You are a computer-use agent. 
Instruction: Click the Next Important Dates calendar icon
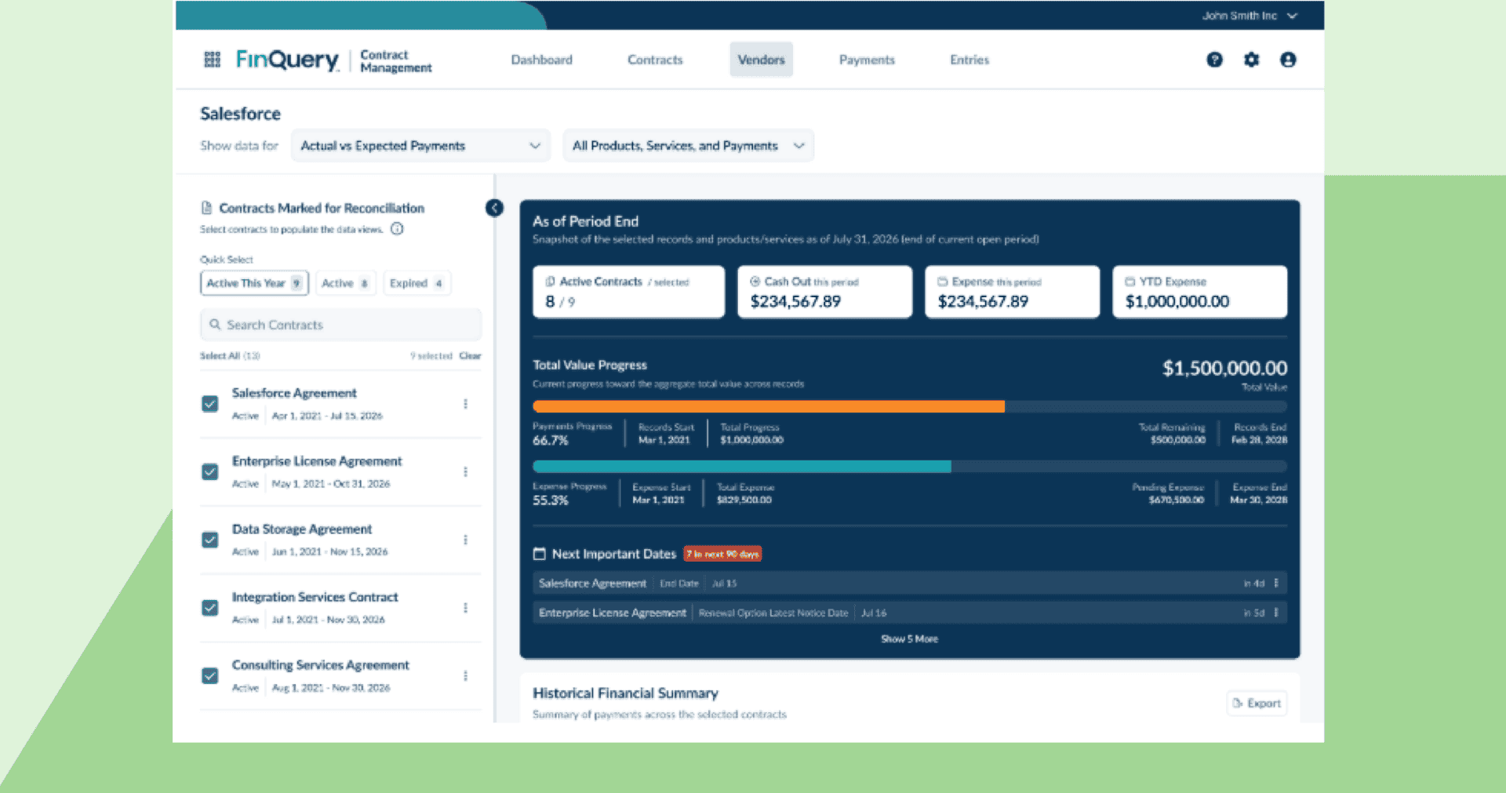point(539,554)
